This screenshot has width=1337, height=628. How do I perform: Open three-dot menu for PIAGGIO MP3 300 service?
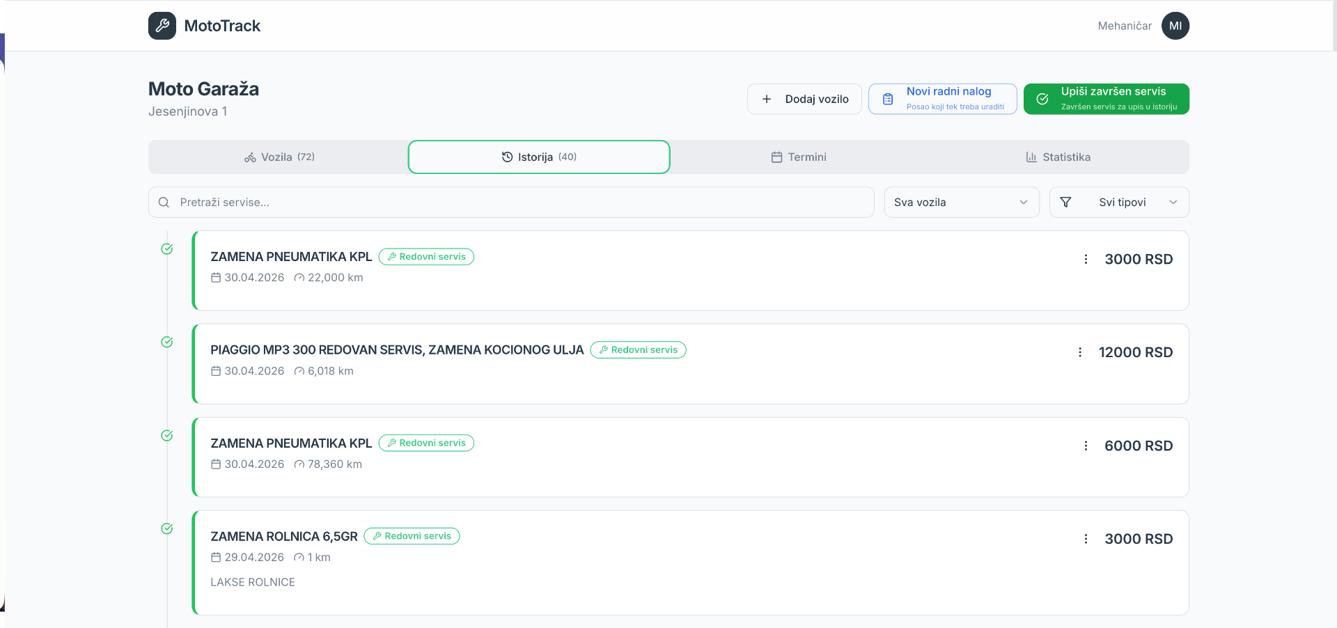tap(1080, 352)
